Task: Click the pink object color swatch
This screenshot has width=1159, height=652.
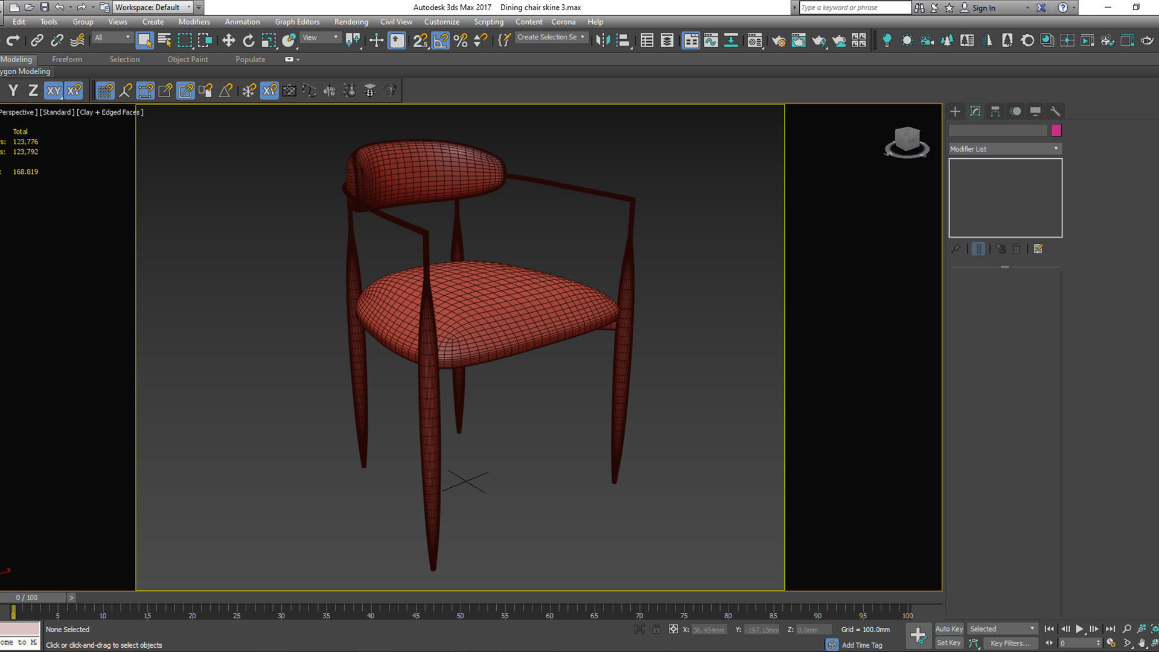Action: point(1056,130)
